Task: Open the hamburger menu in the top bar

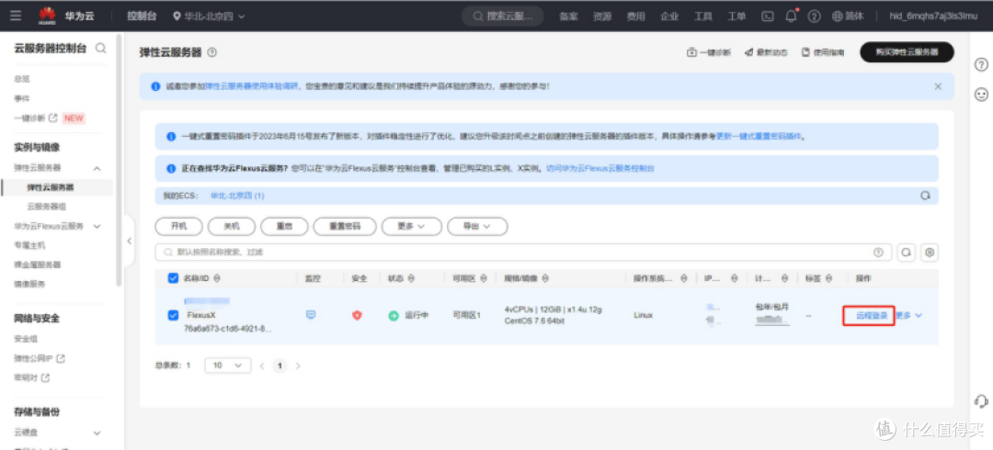Action: [x=16, y=16]
